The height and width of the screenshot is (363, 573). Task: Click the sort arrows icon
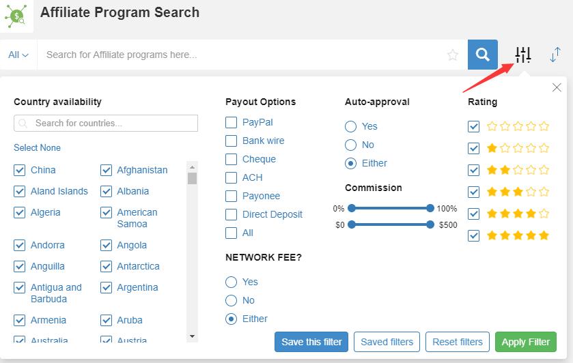click(555, 55)
